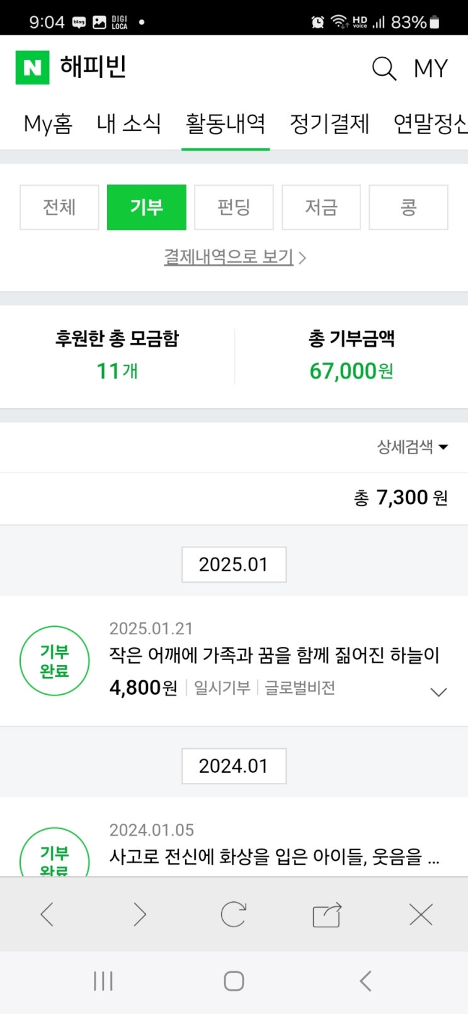Tap the share icon in the bottom bar
The image size is (468, 1014).
coord(327,914)
